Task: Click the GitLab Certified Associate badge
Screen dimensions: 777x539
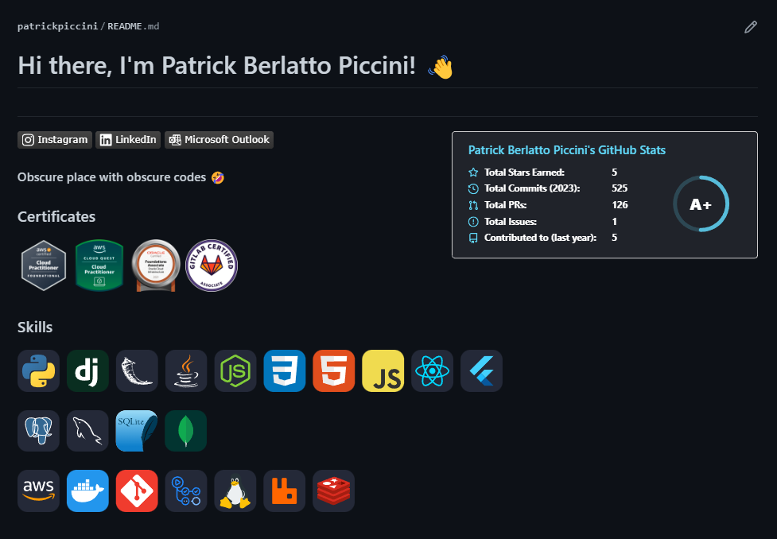Action: (x=212, y=266)
